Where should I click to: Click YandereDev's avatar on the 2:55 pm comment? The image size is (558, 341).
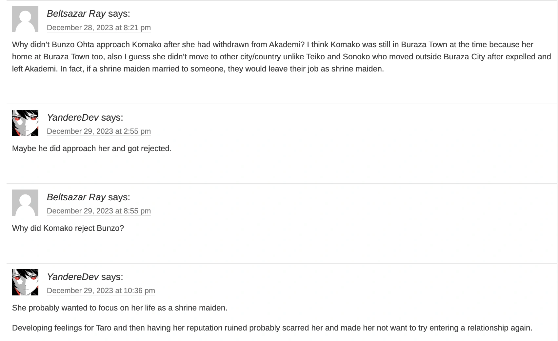point(25,123)
